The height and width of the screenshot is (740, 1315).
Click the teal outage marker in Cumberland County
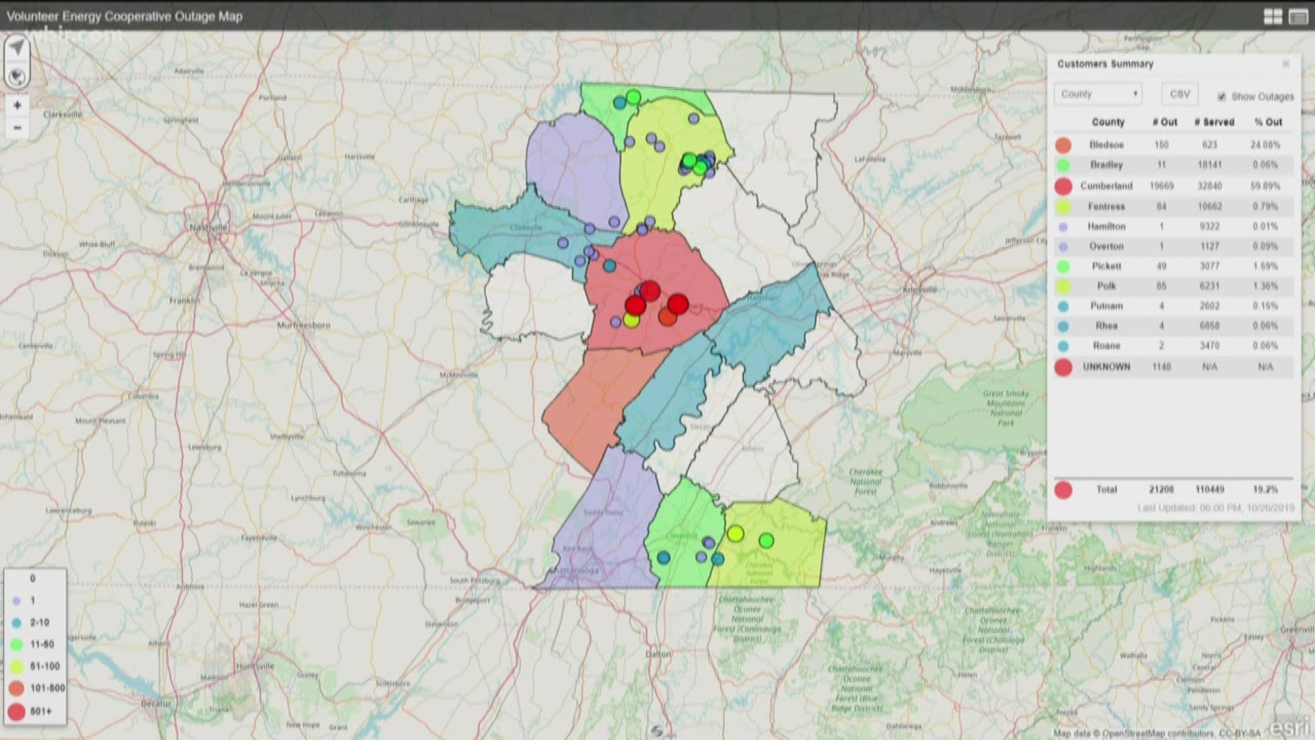(609, 265)
